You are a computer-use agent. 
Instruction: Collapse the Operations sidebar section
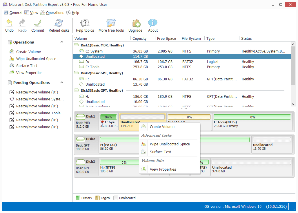coord(61,42)
